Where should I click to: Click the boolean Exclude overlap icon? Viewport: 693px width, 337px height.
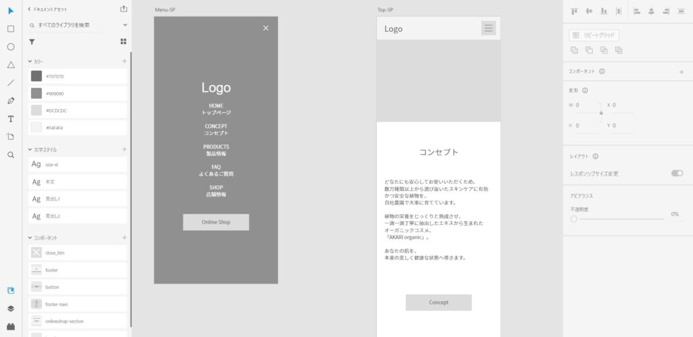pyautogui.click(x=619, y=50)
